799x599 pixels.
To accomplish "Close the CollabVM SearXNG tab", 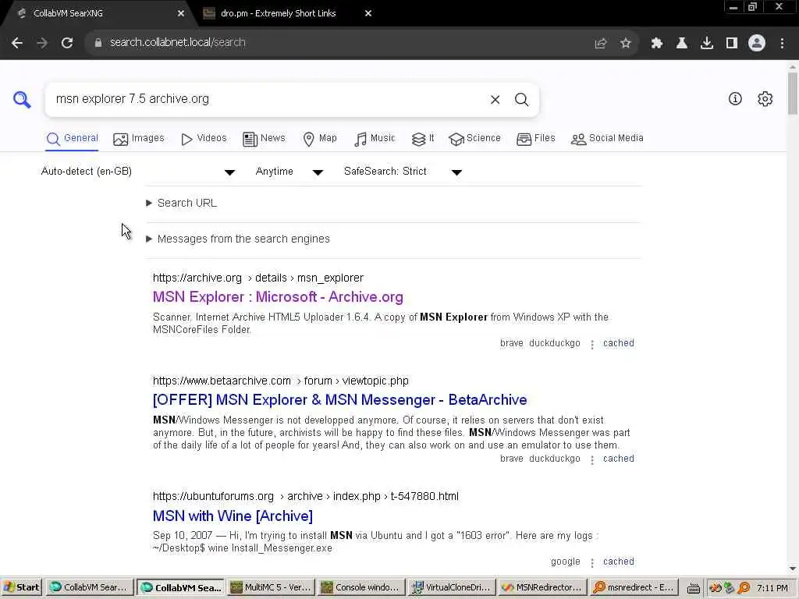I will tap(181, 14).
